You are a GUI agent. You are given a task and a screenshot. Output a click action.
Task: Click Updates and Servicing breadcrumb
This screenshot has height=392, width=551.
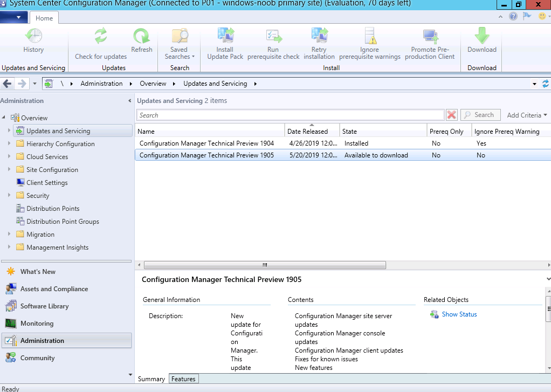click(215, 84)
